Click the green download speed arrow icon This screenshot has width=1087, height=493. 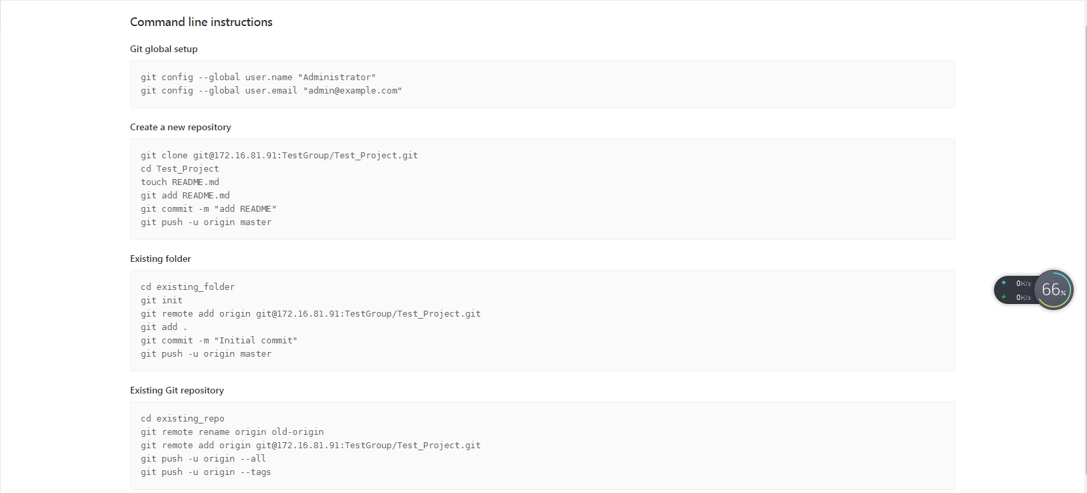(1003, 297)
